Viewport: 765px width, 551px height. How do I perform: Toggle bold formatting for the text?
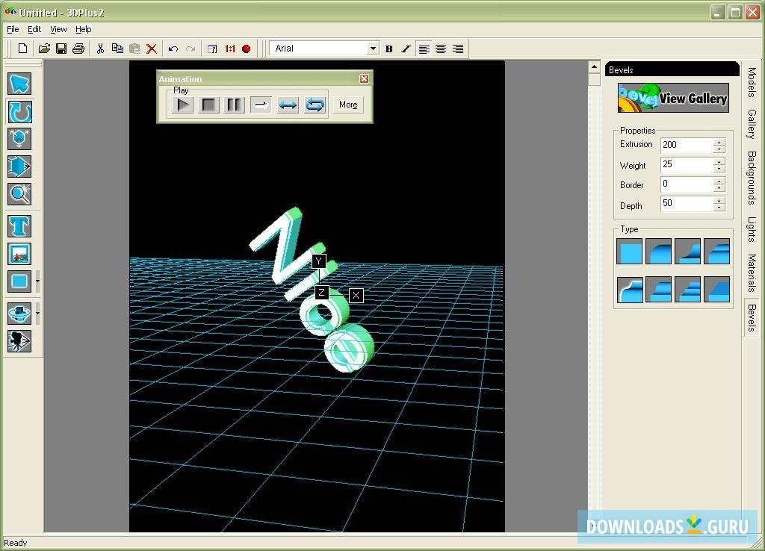pos(389,49)
